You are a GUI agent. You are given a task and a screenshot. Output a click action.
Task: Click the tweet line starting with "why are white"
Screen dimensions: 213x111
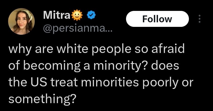(x=96, y=49)
